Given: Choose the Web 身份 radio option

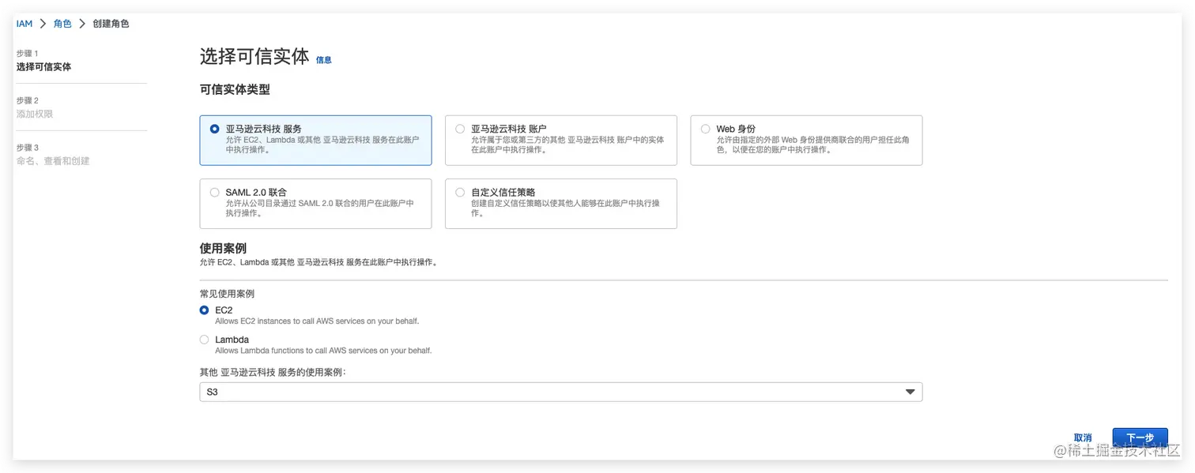Looking at the screenshot, I should [706, 129].
